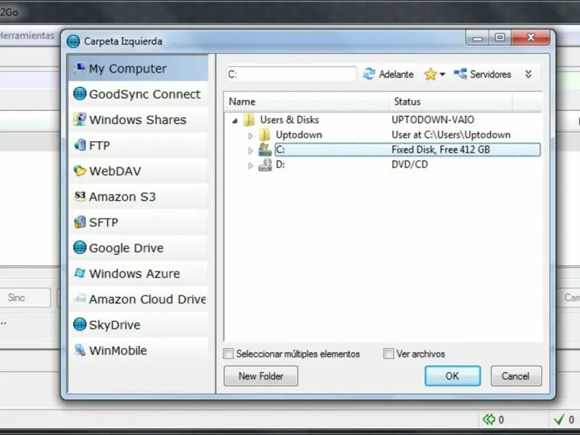This screenshot has height=435, width=580.
Task: Select My Computer in the sidebar
Action: pos(138,68)
